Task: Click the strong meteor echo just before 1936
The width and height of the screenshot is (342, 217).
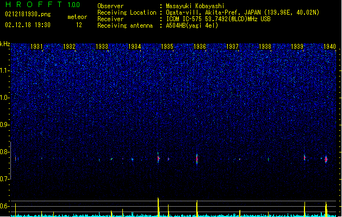Action: tap(197, 159)
